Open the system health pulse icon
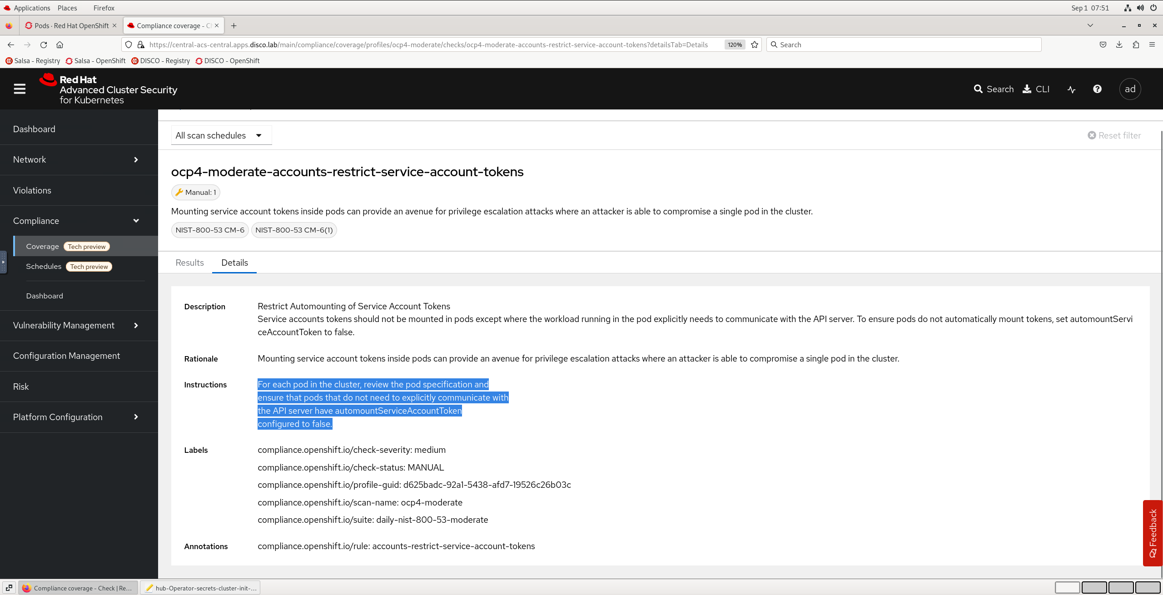Viewport: 1163px width, 595px height. pyautogui.click(x=1071, y=89)
